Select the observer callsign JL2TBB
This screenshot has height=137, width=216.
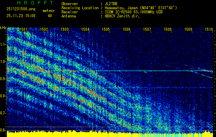click(111, 3)
